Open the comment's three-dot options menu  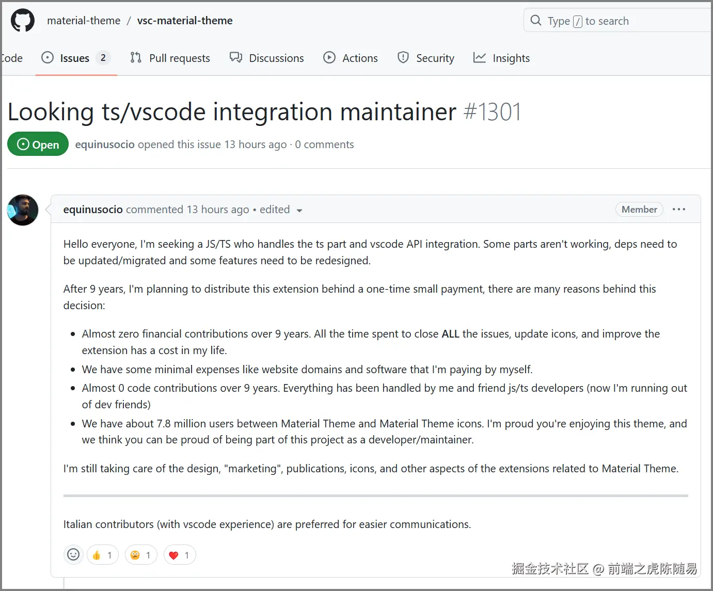click(679, 210)
